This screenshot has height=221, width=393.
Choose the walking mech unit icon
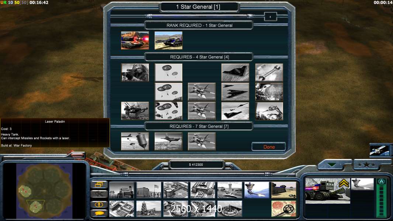(x=135, y=111)
